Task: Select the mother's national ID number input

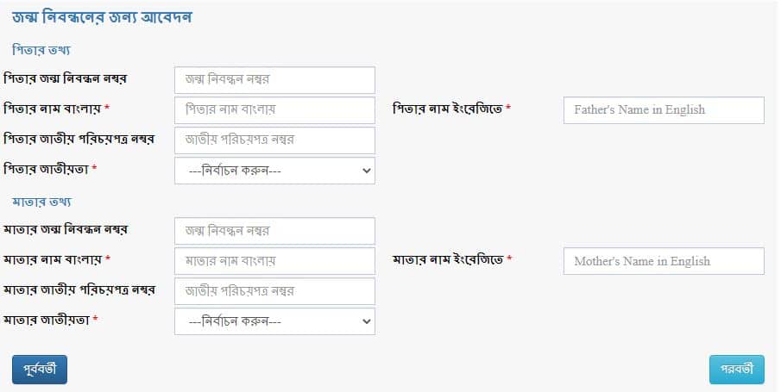Action: point(274,291)
